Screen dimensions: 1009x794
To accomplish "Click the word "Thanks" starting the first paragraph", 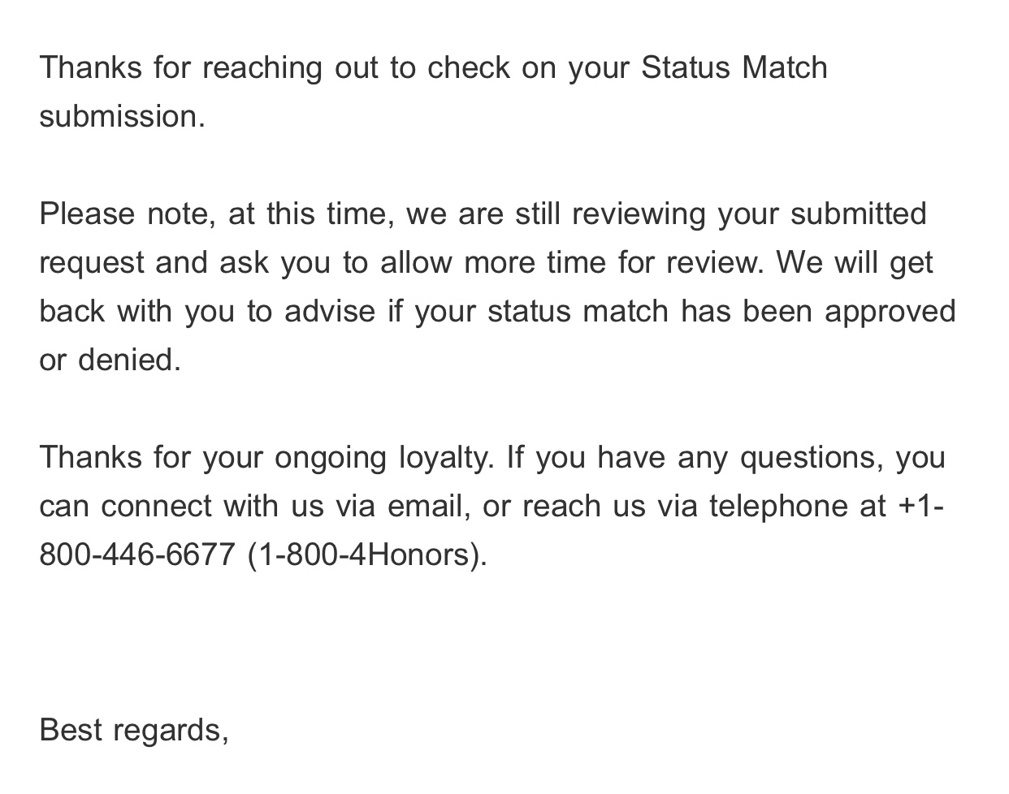I will [x=90, y=67].
